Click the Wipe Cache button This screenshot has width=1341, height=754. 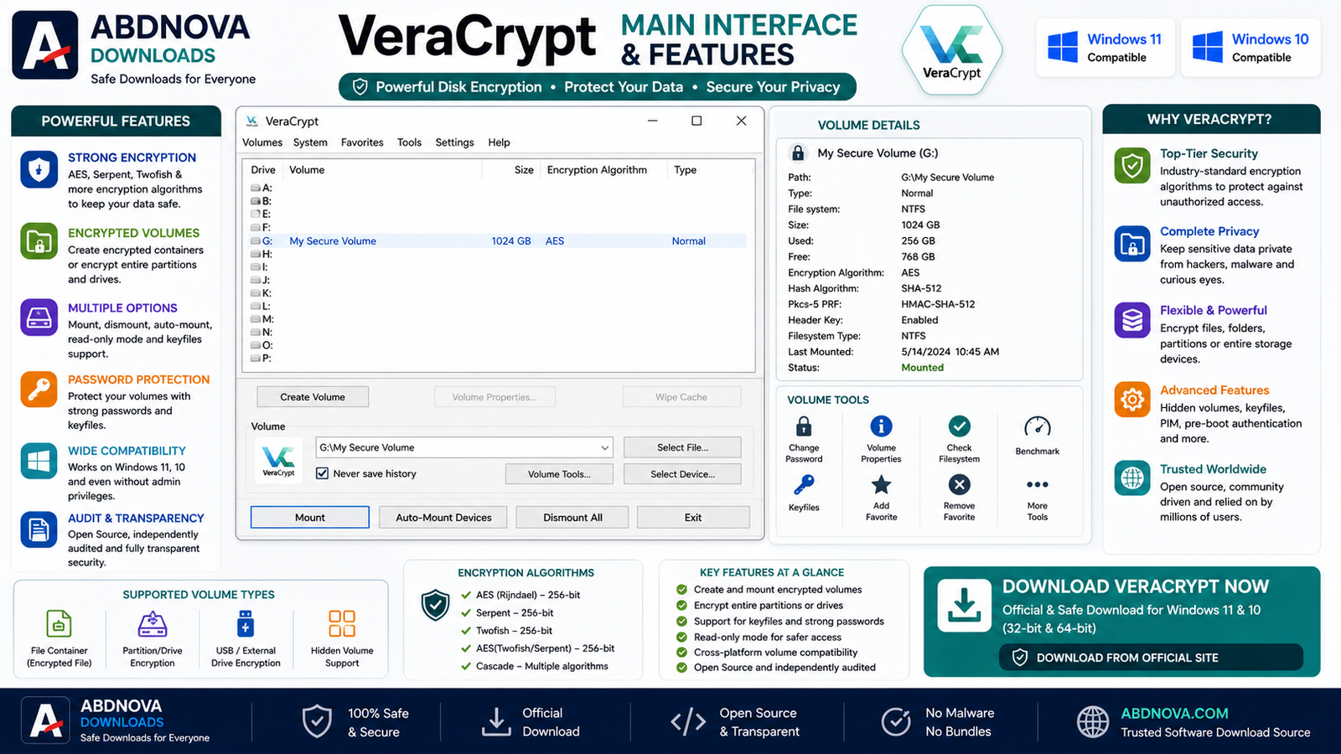[x=681, y=397]
